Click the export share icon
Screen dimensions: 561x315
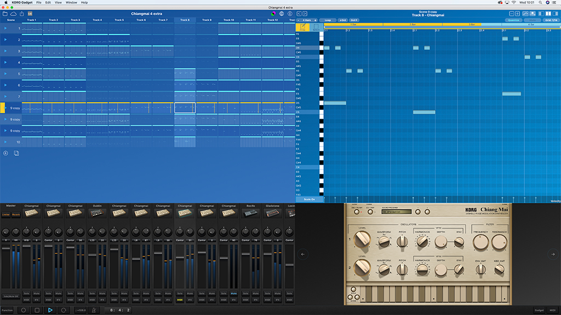(x=22, y=14)
